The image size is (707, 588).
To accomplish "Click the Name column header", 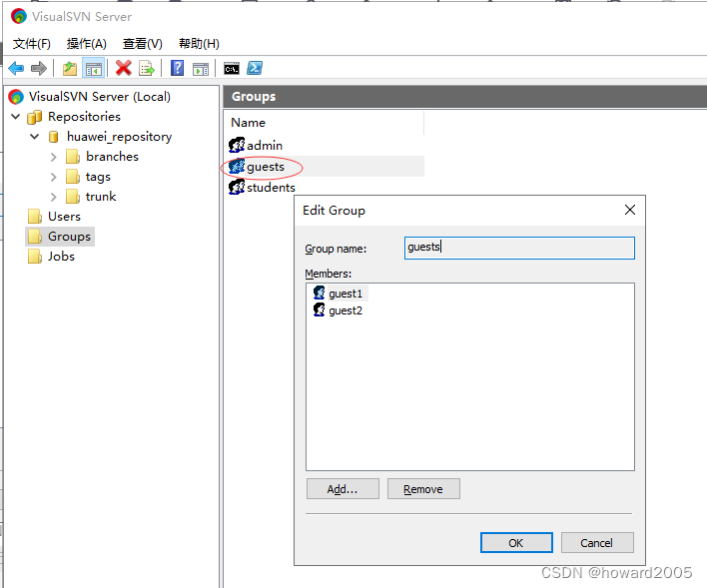I will tap(324, 123).
